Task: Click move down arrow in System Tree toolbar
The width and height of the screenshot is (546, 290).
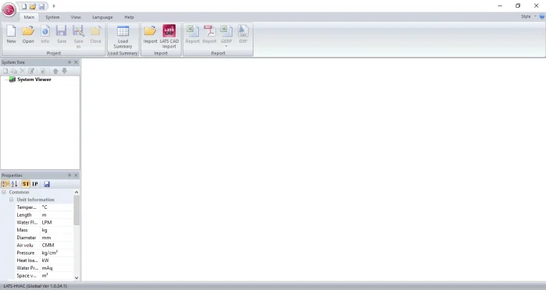Action: (x=65, y=71)
